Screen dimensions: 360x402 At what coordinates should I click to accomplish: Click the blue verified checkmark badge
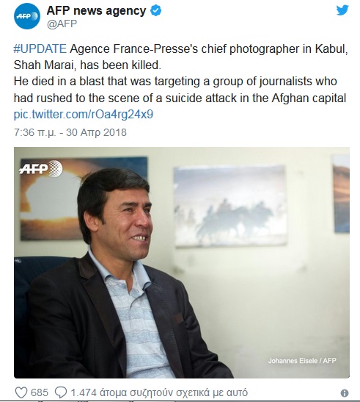coord(155,11)
